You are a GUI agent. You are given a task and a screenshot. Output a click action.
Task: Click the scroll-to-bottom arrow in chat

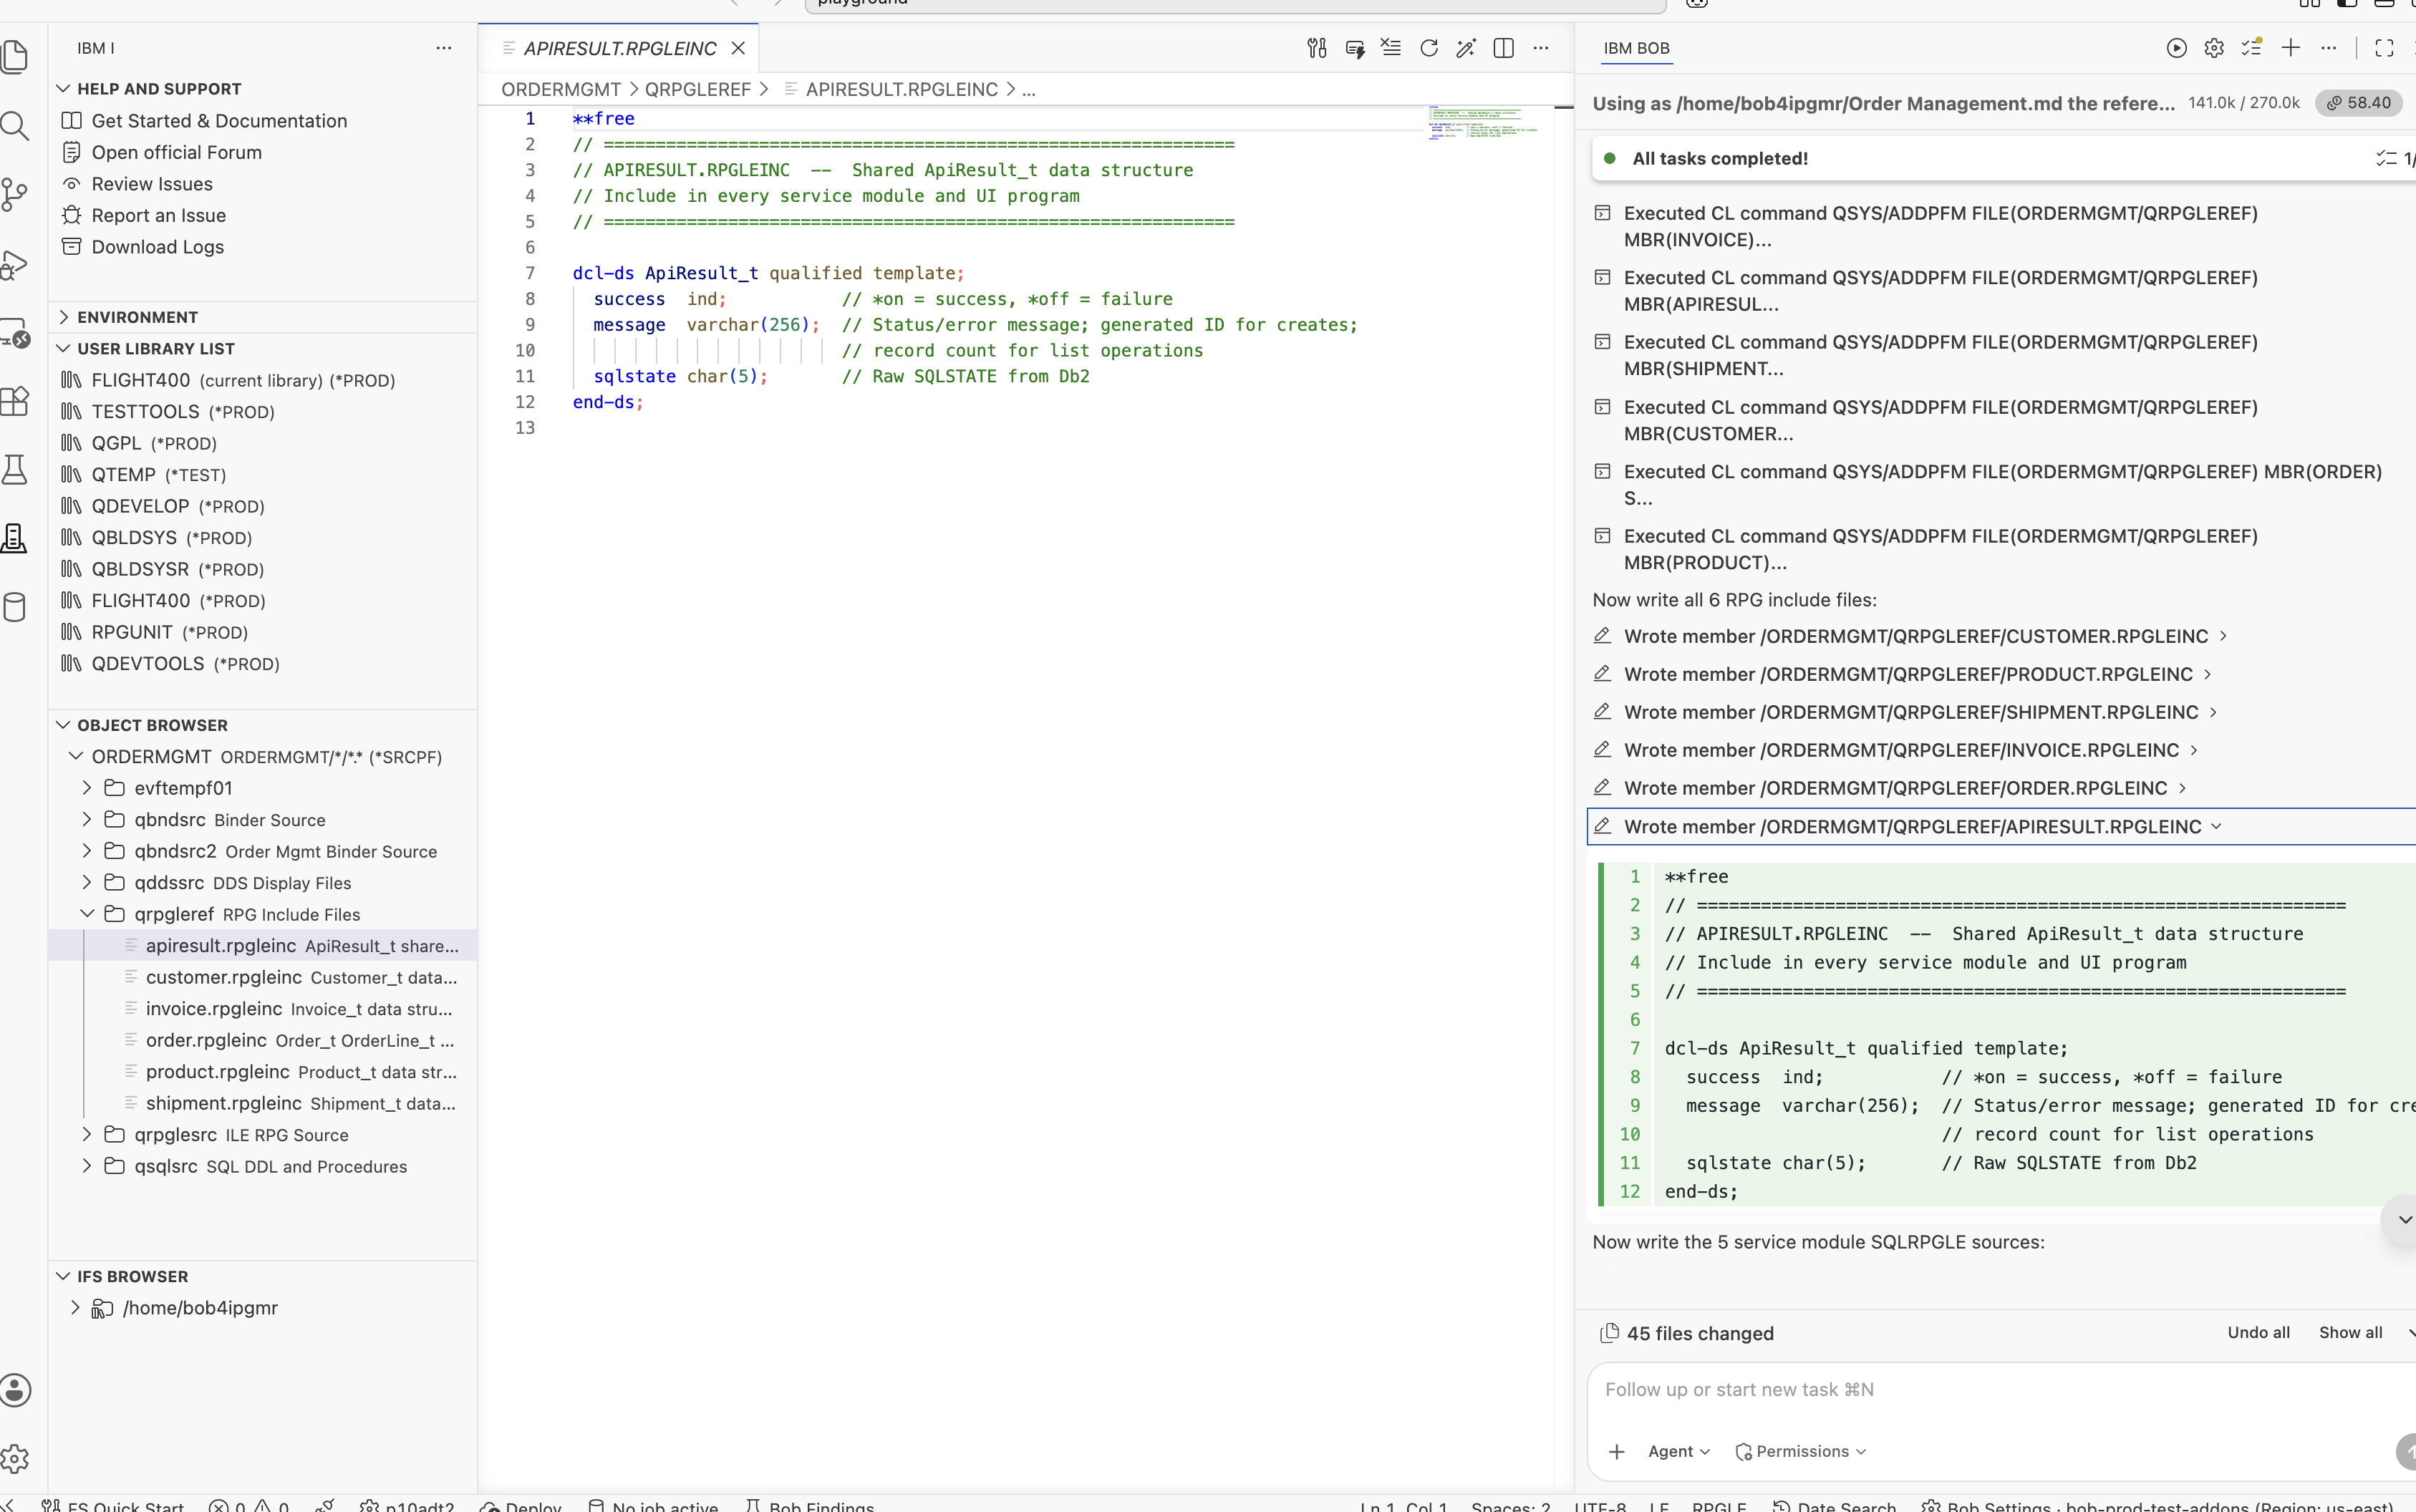point(2404,1219)
